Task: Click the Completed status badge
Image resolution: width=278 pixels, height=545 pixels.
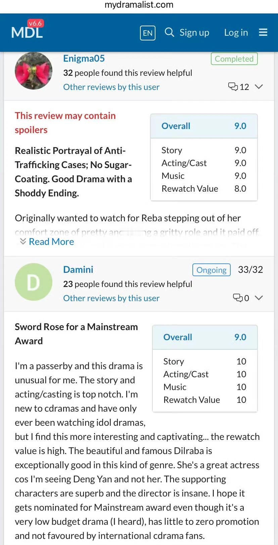Action: tap(234, 59)
